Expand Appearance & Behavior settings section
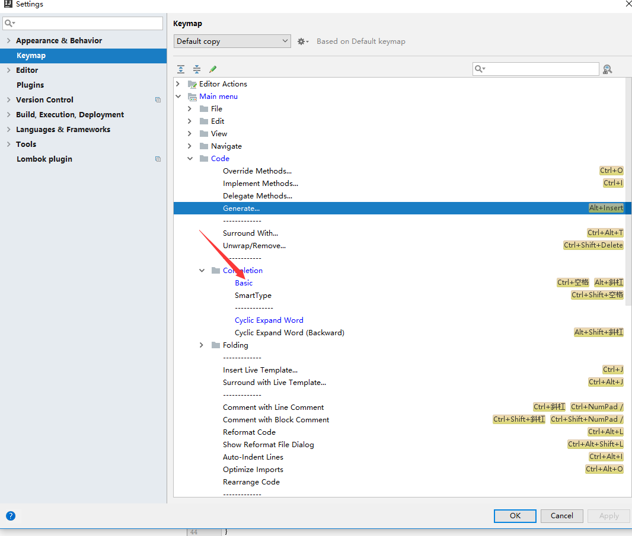632x536 pixels. point(8,41)
